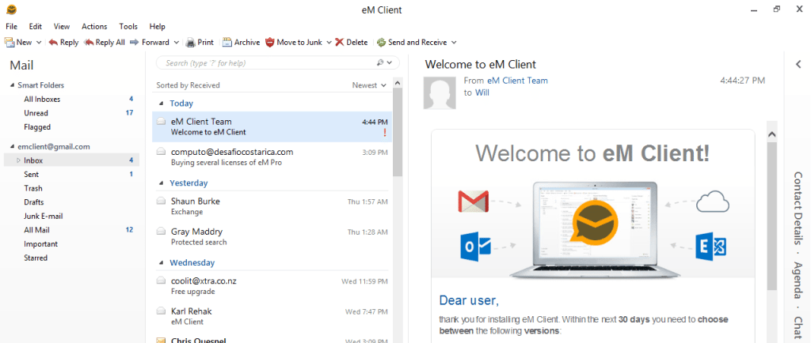Click the envelope icon of the eM Client Team message
This screenshot has height=343, width=811.
click(161, 121)
